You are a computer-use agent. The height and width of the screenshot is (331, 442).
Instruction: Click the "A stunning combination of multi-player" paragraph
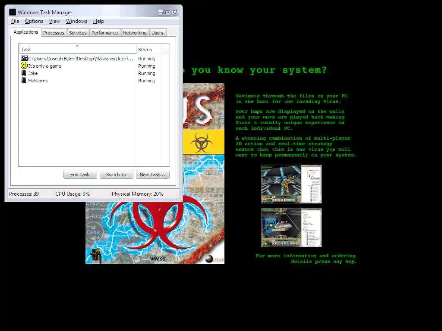pyautogui.click(x=296, y=147)
